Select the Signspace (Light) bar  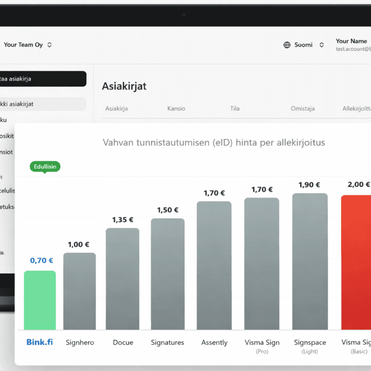tap(310, 261)
